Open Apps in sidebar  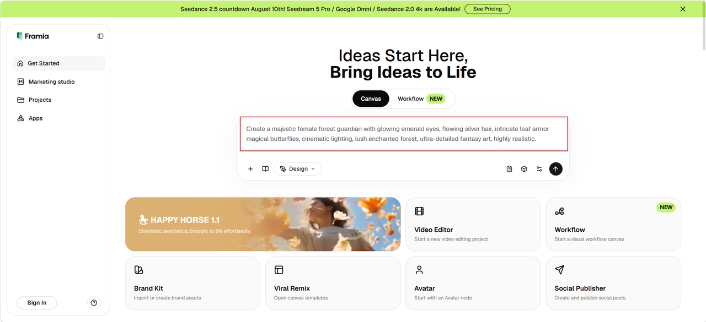coord(59,118)
